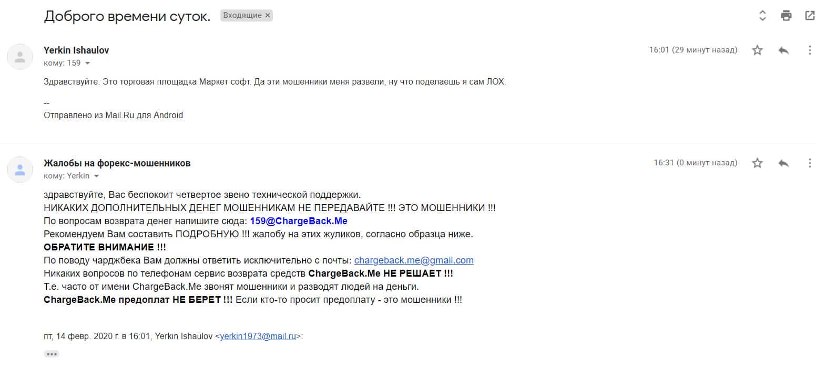Reply to Yerkin Ishaulov's message

click(x=783, y=50)
